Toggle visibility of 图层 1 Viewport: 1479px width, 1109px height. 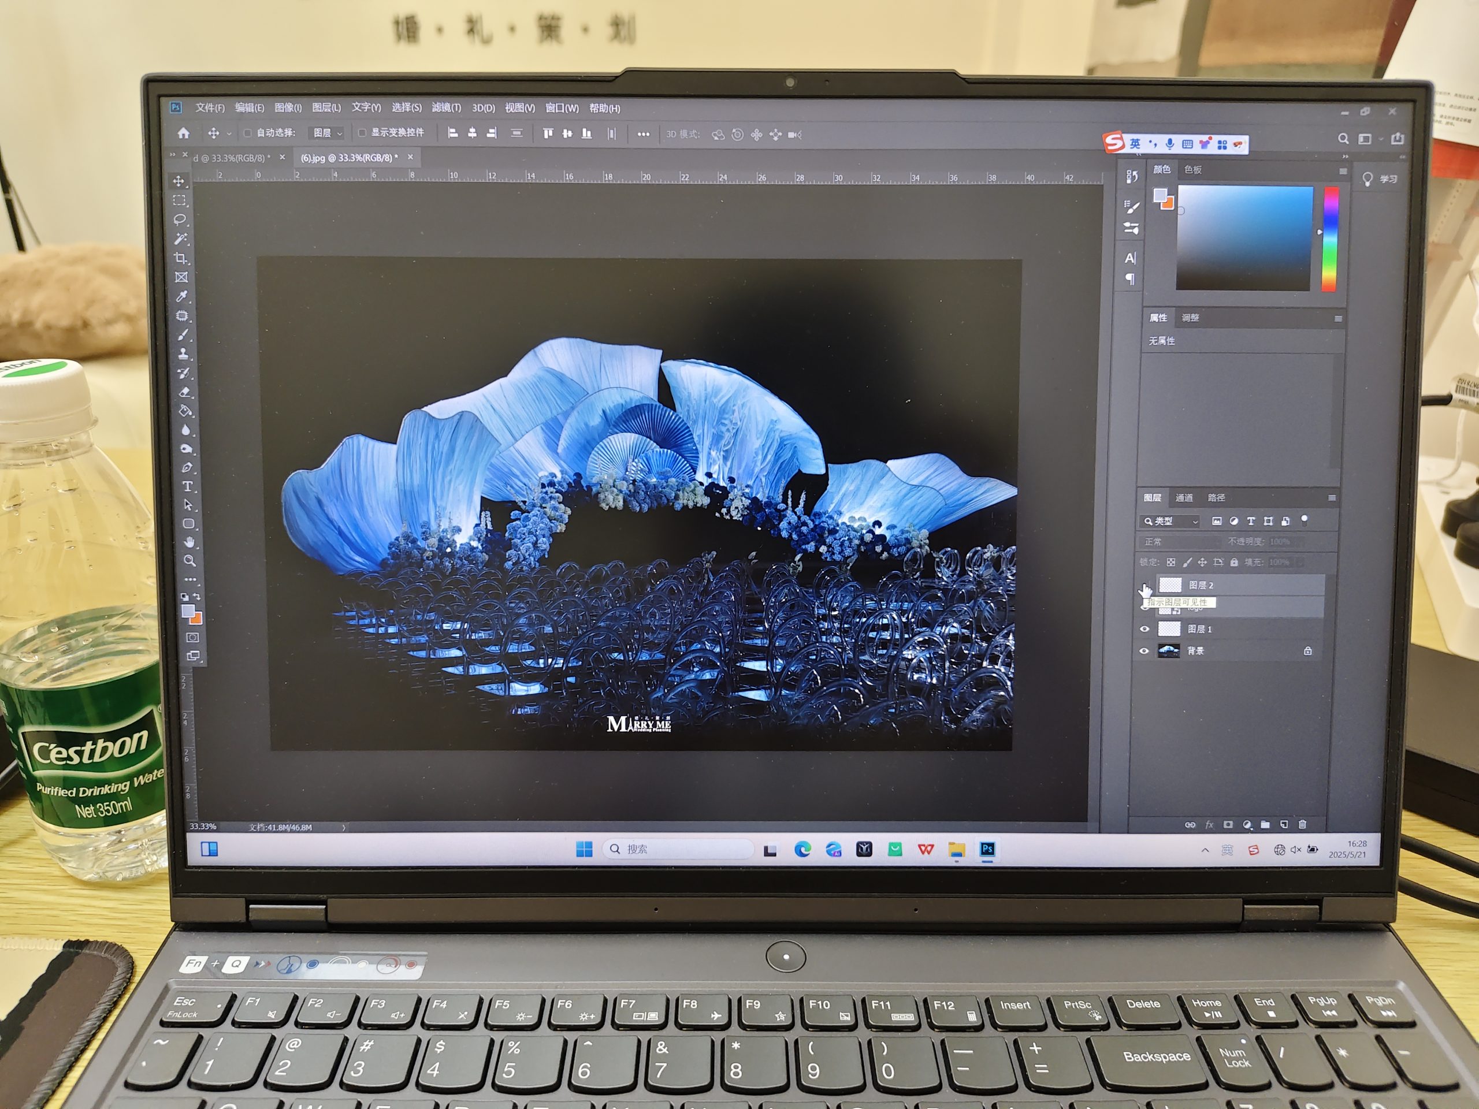tap(1144, 628)
